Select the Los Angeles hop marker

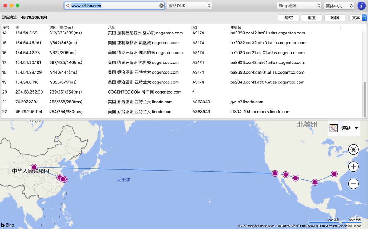275,173
